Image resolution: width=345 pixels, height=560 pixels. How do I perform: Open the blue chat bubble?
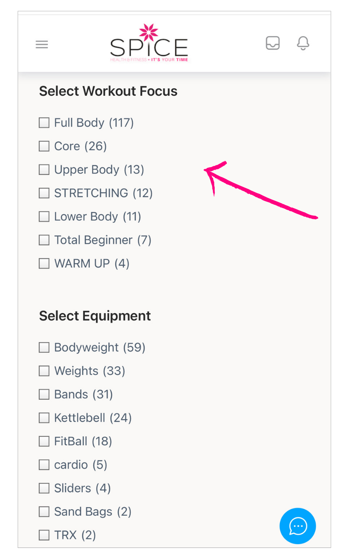click(298, 526)
